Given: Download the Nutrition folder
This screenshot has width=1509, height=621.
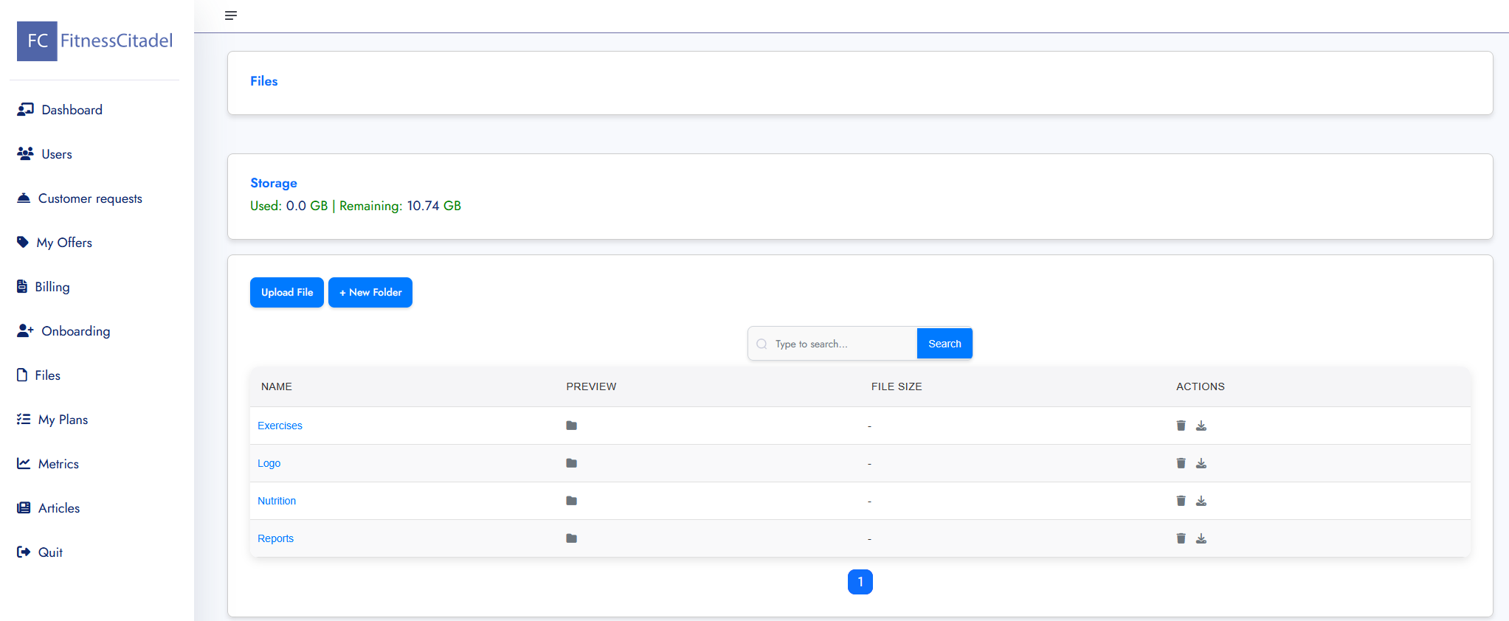Looking at the screenshot, I should [x=1201, y=501].
